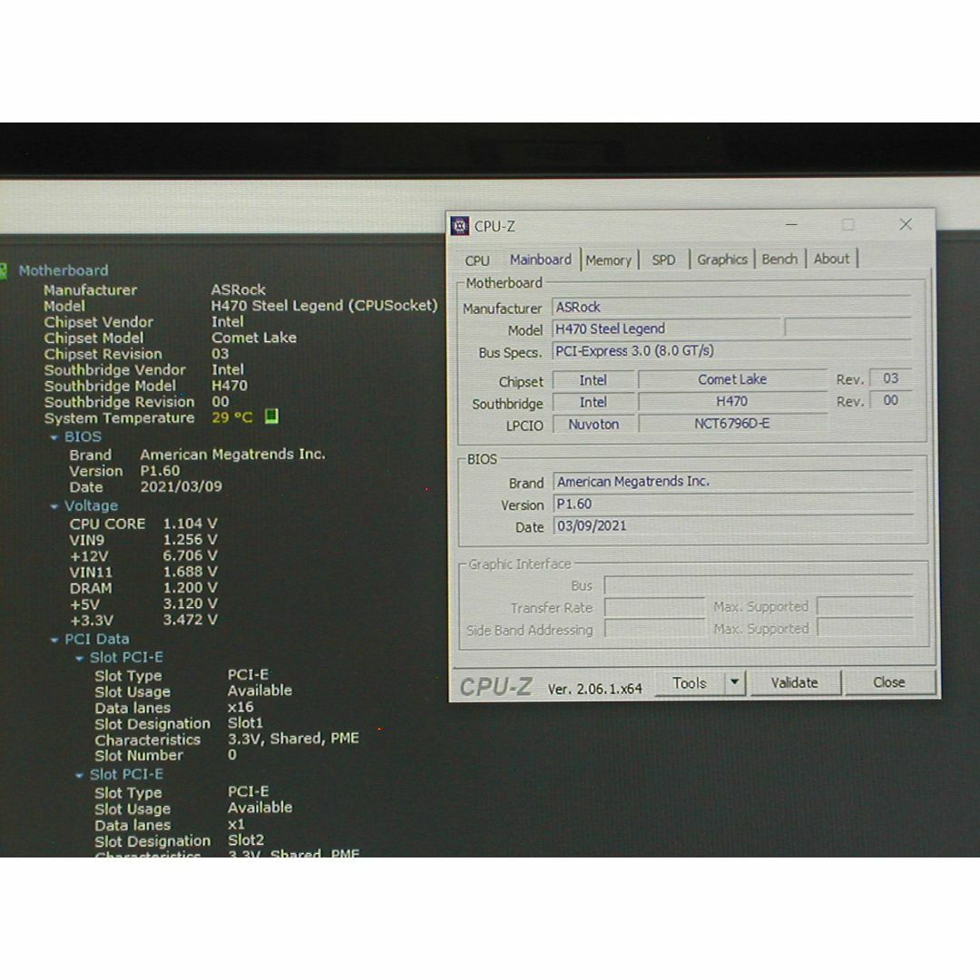The width and height of the screenshot is (980, 980).
Task: Click the CPU-Z version text Ver. 2.06.1.x64
Action: [x=594, y=689]
